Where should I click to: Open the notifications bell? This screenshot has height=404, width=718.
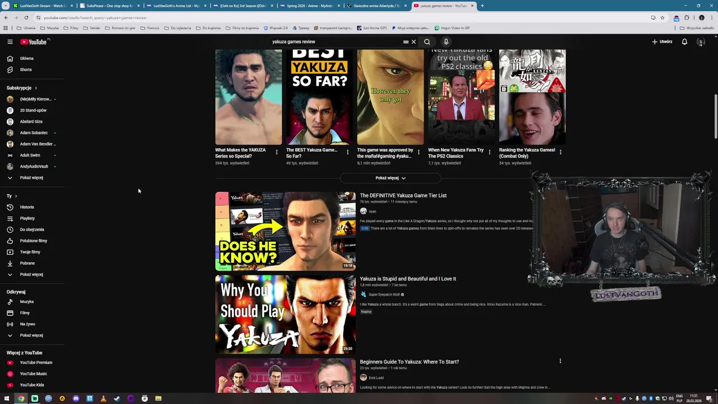684,42
